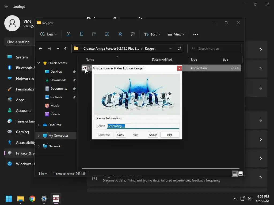The height and width of the screenshot is (205, 274).
Task: Sort by the Size column header
Action: 231,60
